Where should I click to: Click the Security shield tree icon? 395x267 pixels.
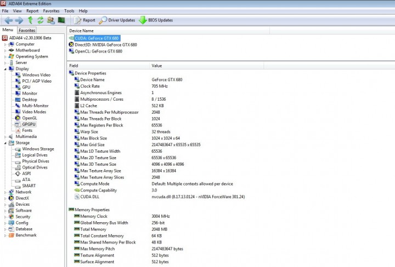click(11, 217)
